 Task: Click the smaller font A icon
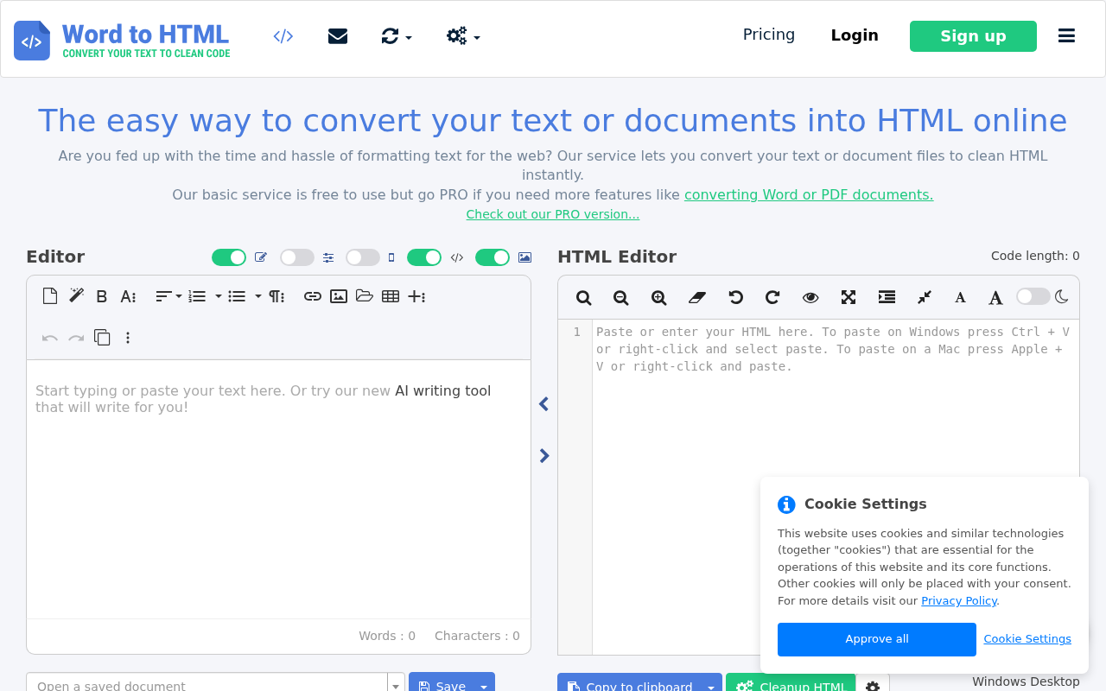[x=960, y=297]
